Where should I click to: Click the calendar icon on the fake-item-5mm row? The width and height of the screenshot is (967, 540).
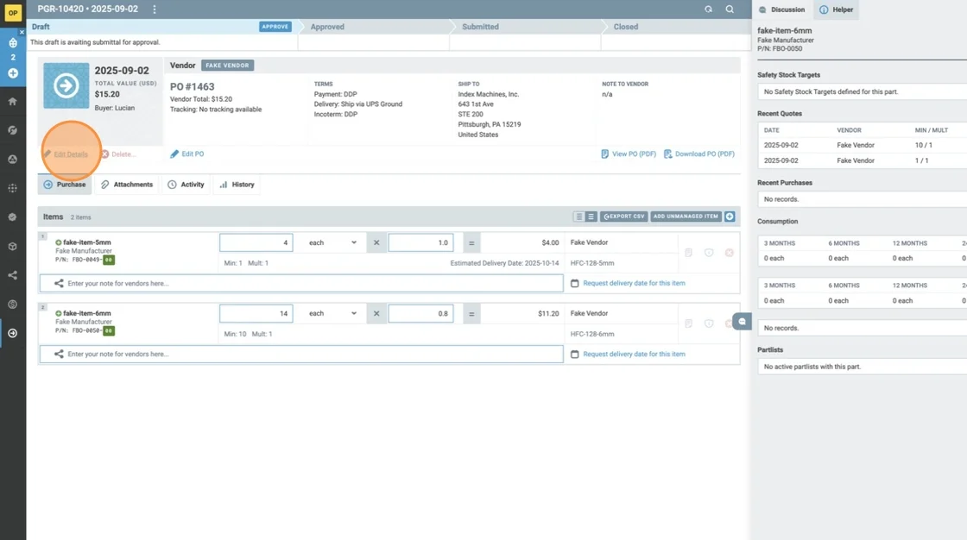[x=575, y=283]
